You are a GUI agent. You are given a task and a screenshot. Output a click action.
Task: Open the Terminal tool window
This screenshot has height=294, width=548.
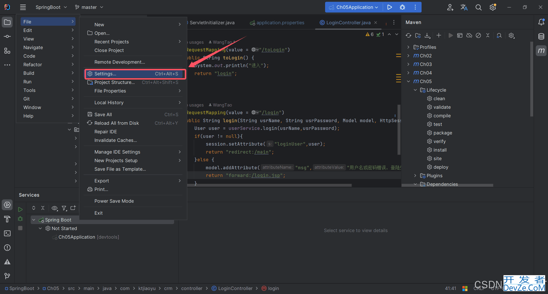pyautogui.click(x=7, y=233)
